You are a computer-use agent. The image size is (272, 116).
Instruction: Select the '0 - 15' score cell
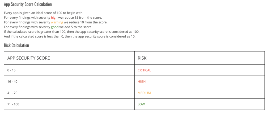(x=12, y=70)
